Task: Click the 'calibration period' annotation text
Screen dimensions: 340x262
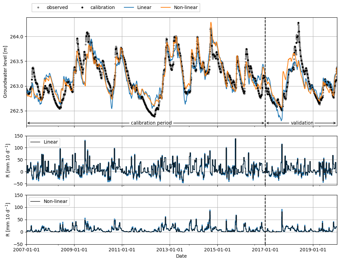Action: point(151,123)
